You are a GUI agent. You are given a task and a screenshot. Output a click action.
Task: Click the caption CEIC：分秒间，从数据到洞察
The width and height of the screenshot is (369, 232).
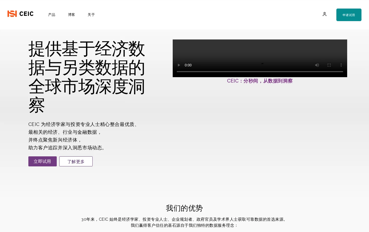tap(260, 81)
